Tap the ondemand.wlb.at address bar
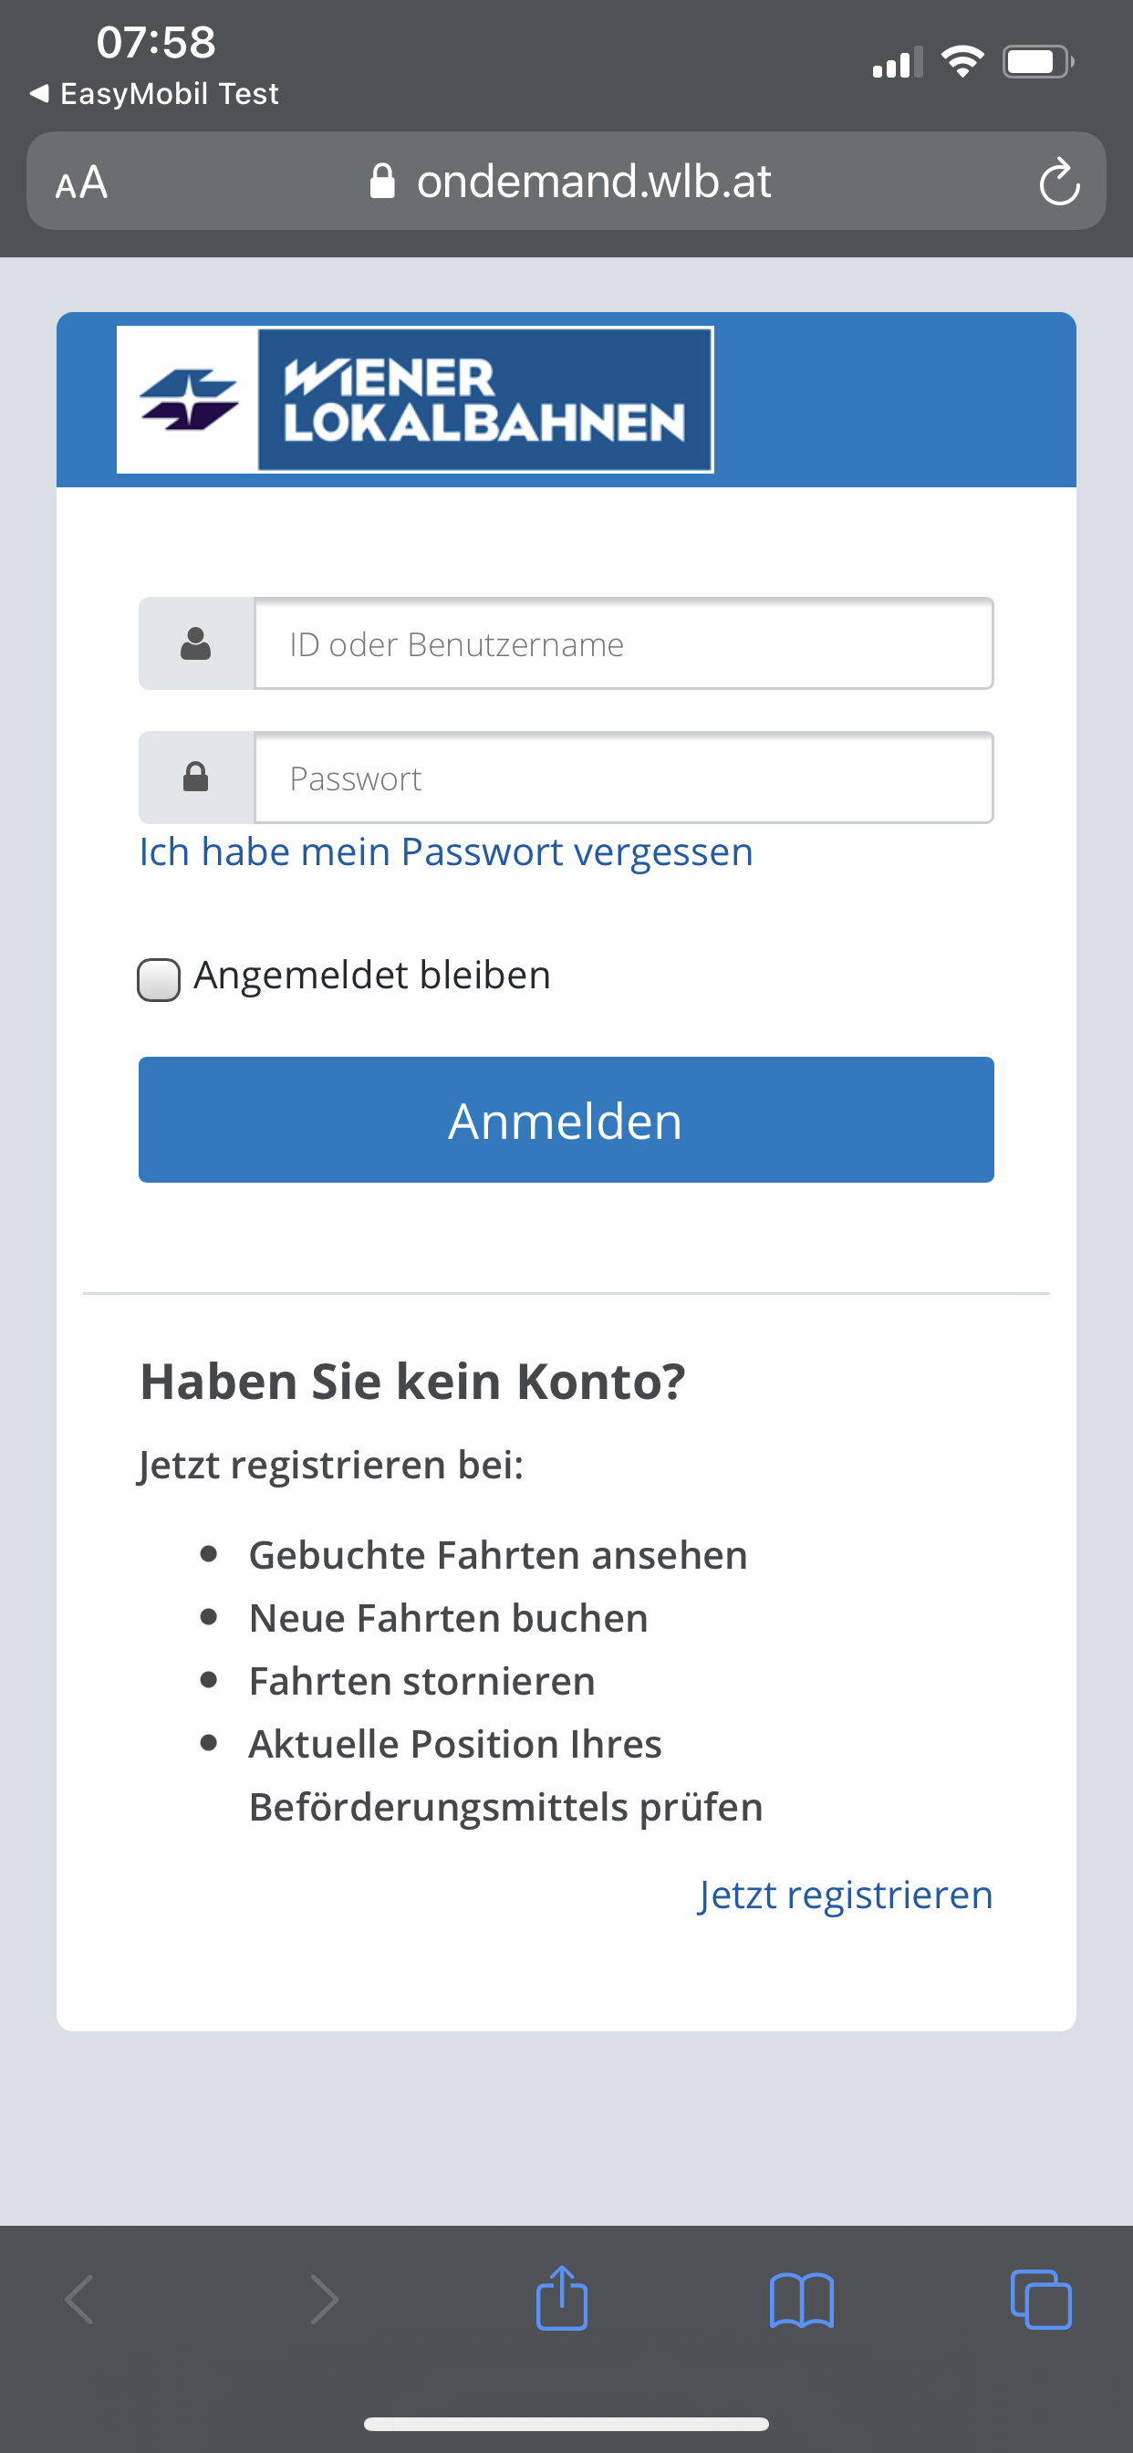Image resolution: width=1133 pixels, height=2453 pixels. point(592,182)
